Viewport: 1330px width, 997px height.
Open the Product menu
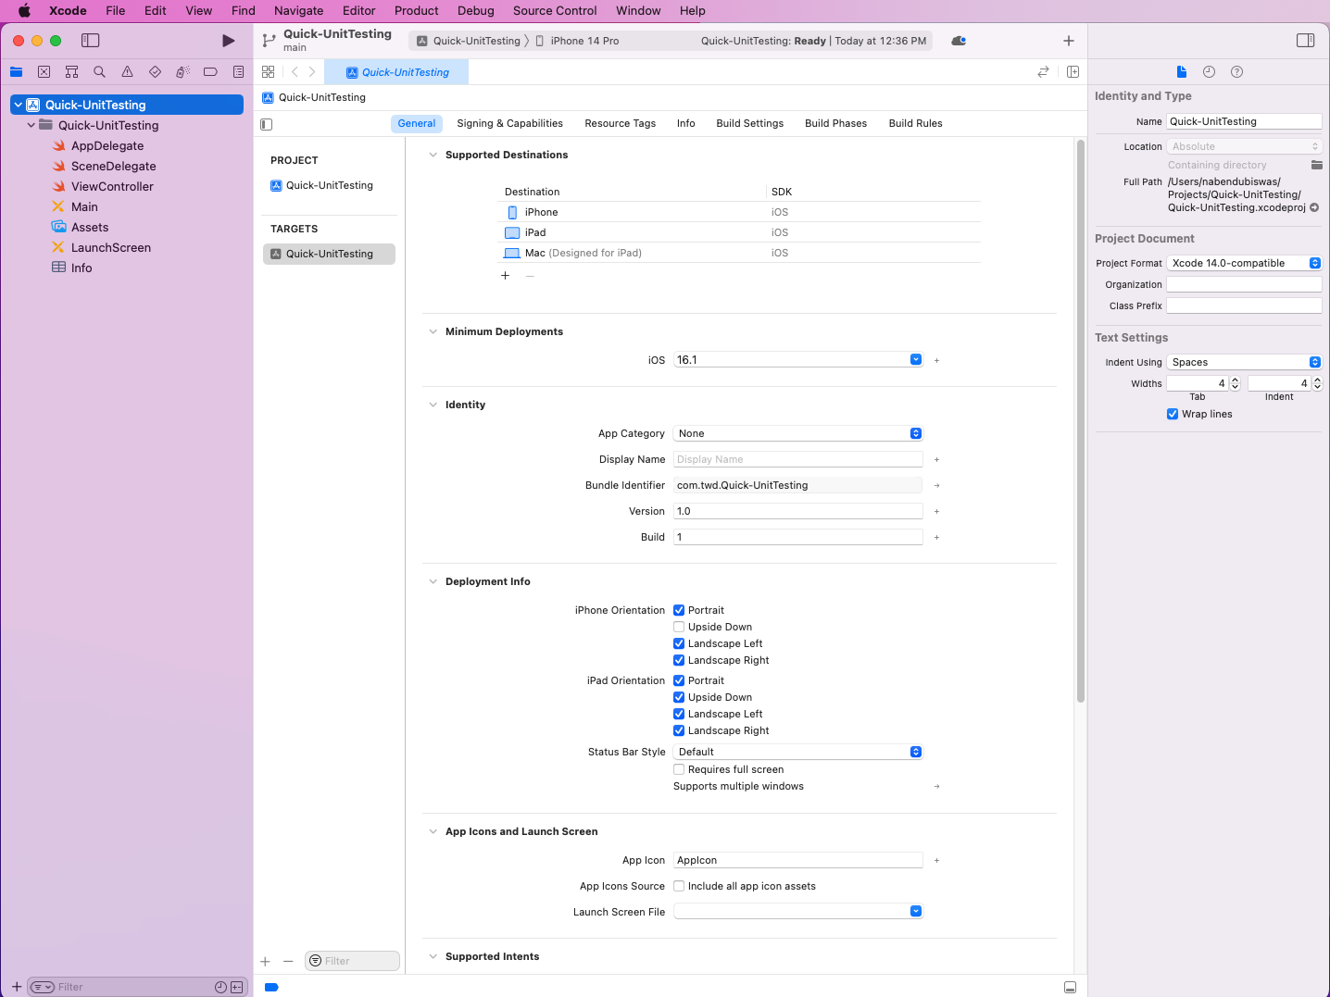click(416, 11)
